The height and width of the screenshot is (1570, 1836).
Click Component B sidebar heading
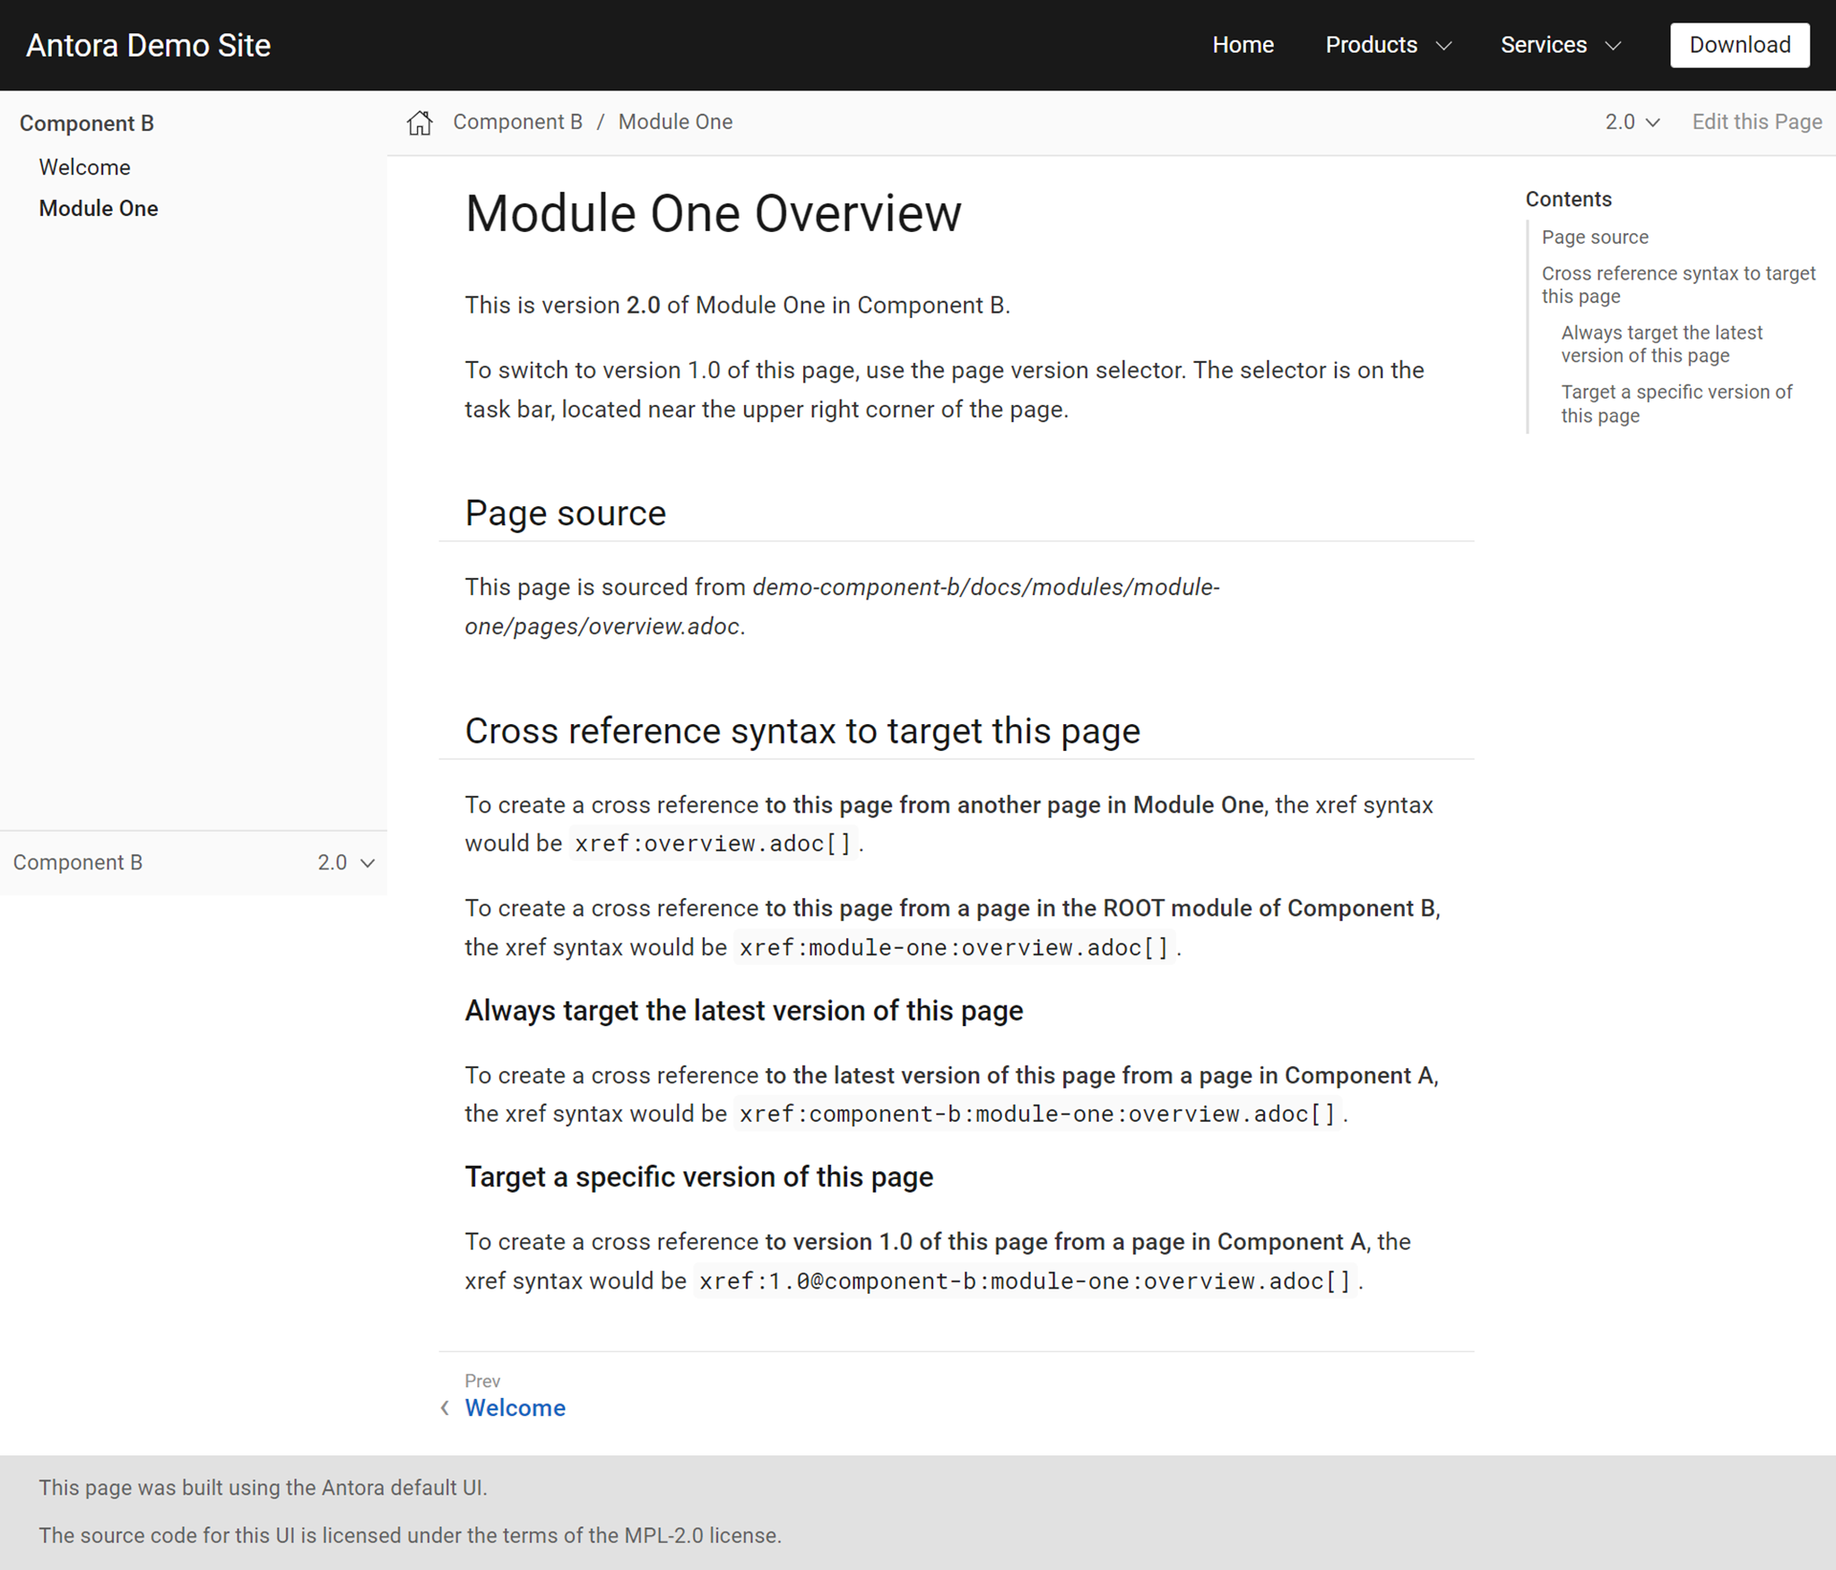[x=87, y=124]
